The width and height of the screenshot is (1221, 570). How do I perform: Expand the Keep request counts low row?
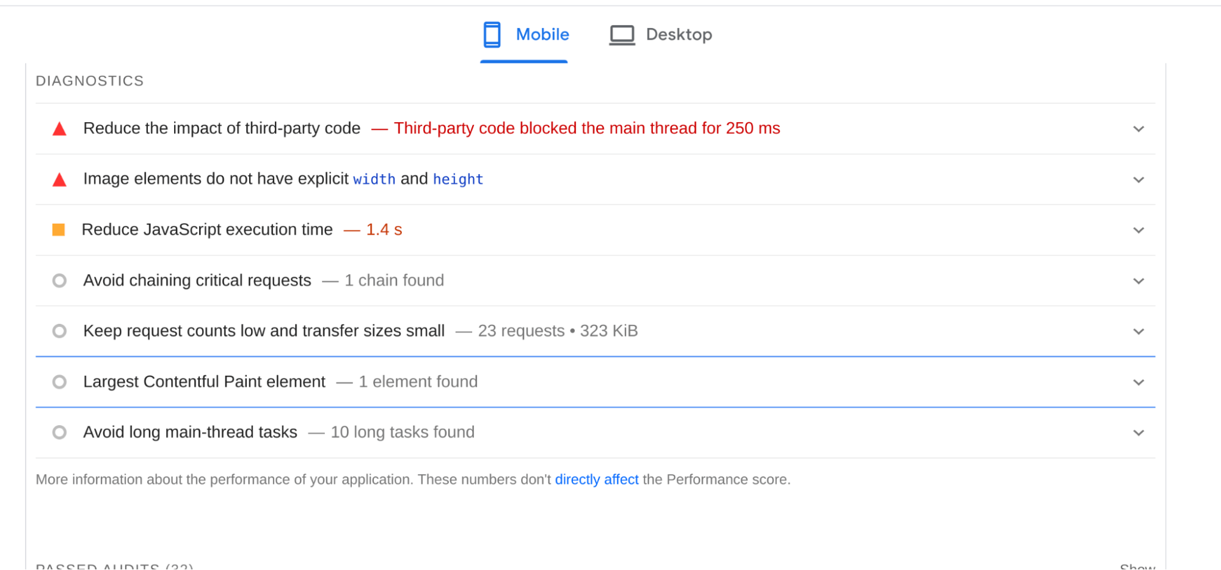(x=1138, y=331)
